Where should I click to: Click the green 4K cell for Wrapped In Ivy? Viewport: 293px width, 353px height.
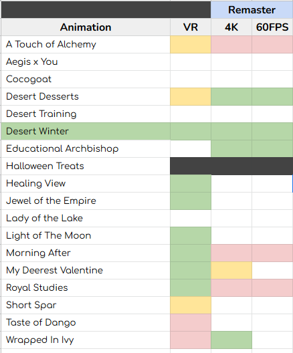pyautogui.click(x=231, y=340)
